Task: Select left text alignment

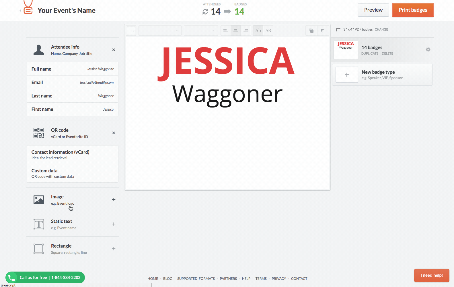Action: click(x=226, y=31)
